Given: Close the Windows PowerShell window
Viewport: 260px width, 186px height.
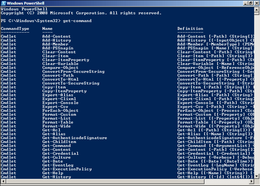Looking at the screenshot, I should [256, 3].
